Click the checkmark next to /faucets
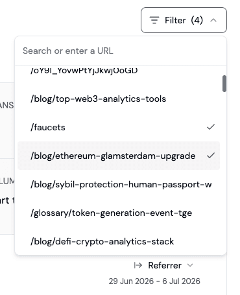Image resolution: width=240 pixels, height=295 pixels. click(x=211, y=127)
